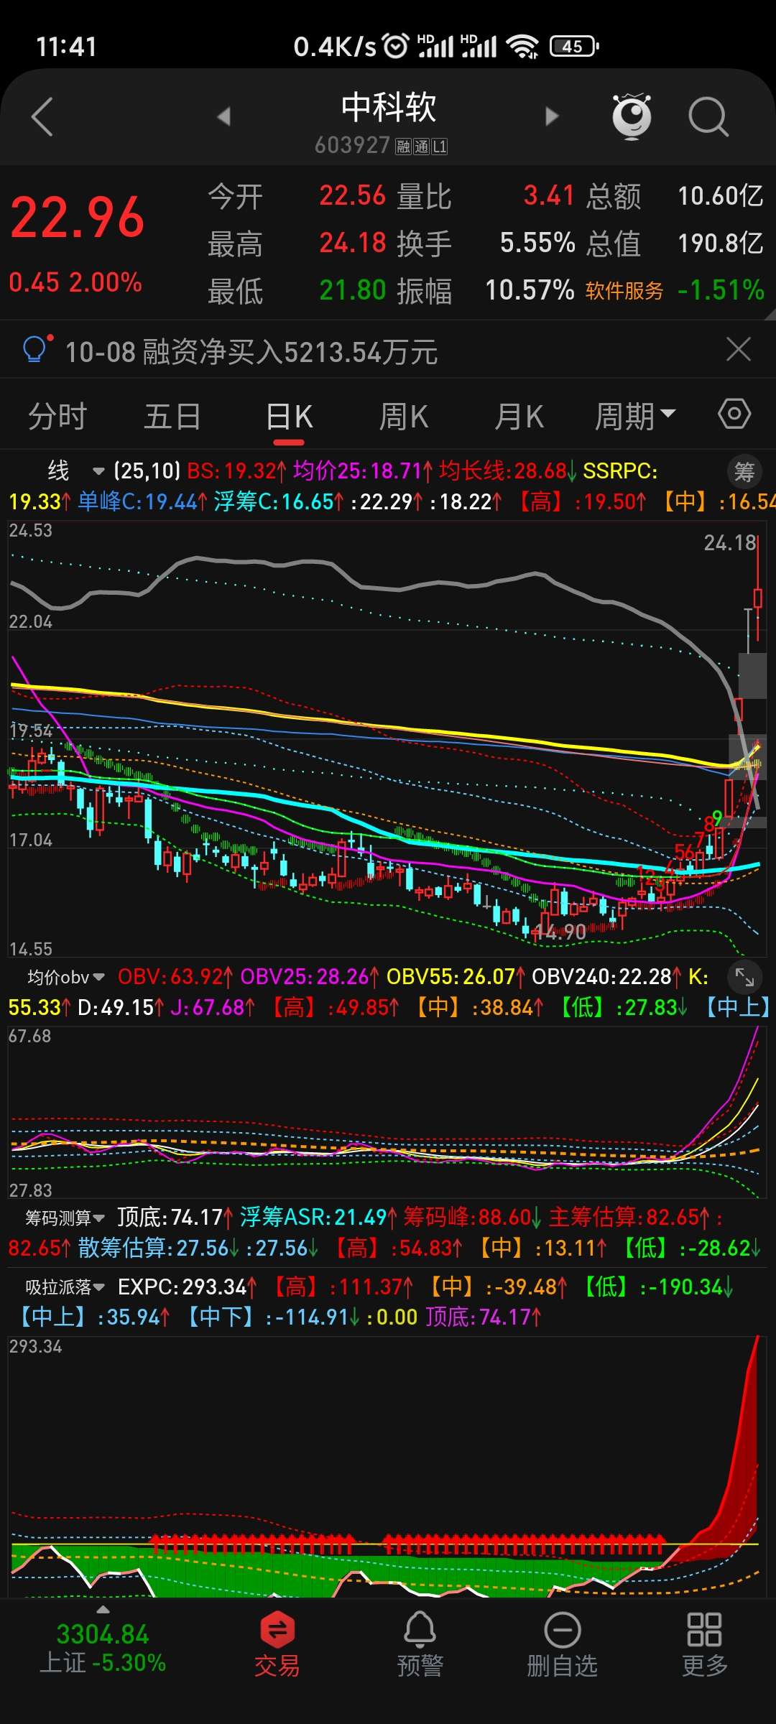This screenshot has width=776, height=1724.
Task: Select the 日K chart tab
Action: pos(290,417)
